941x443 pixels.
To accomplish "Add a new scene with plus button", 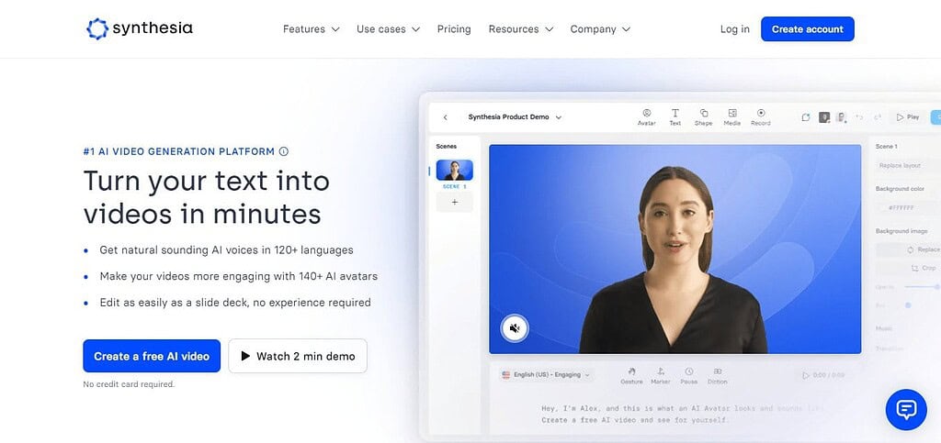I will pos(454,203).
